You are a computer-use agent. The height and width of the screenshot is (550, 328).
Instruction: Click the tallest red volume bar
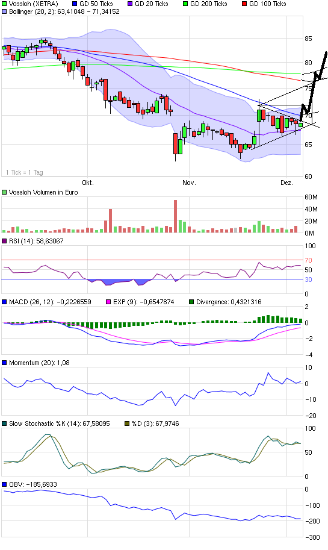pyautogui.click(x=176, y=216)
